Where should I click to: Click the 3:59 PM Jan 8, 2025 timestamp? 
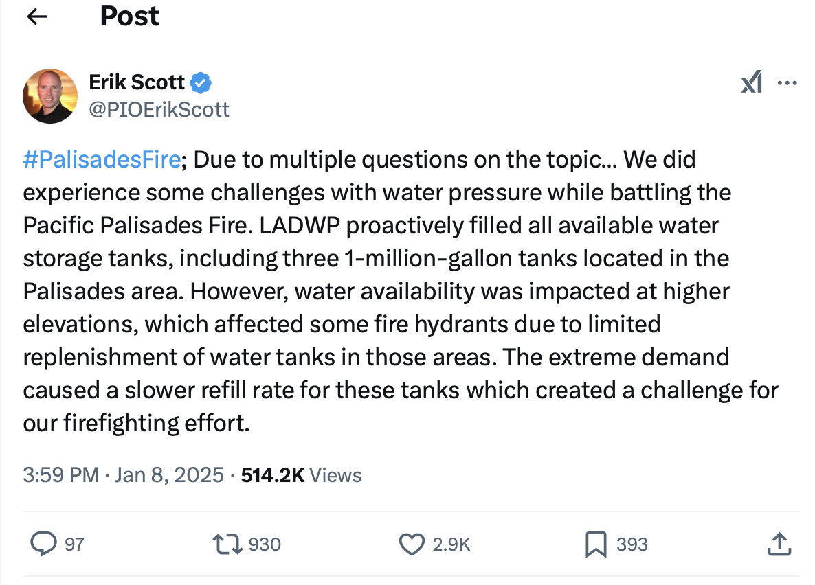123,474
